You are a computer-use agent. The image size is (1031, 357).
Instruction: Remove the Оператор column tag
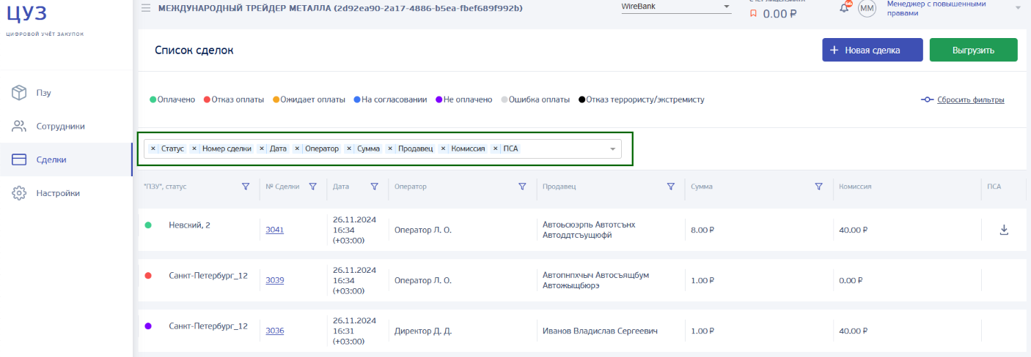tap(298, 149)
